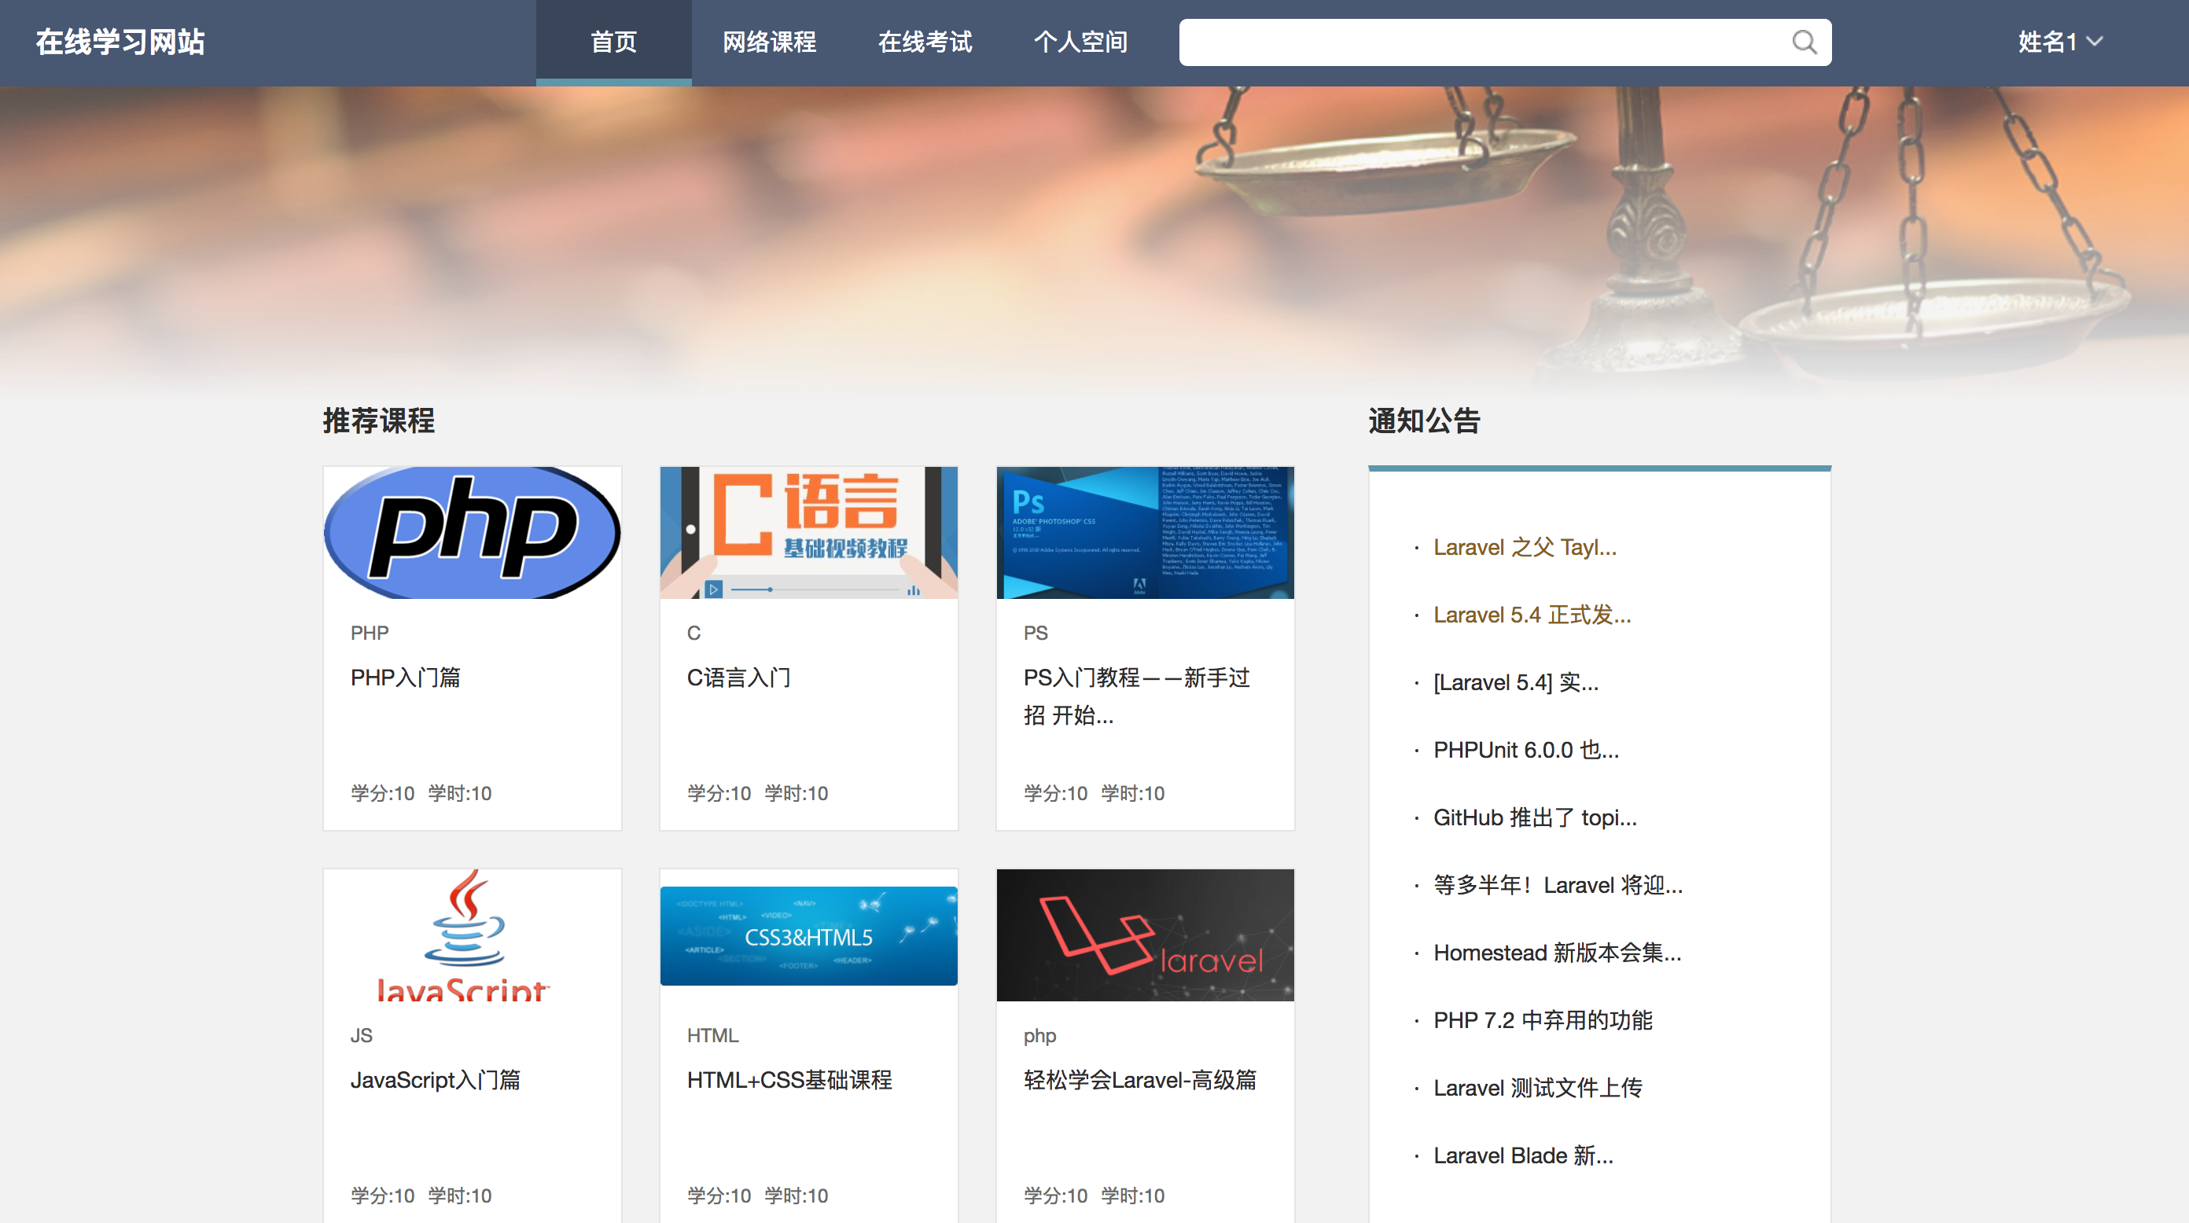Open the HTML+CSS基础课程 course

point(789,1079)
